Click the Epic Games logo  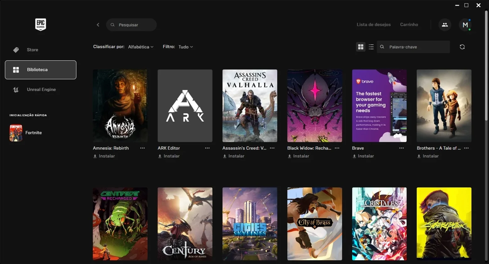click(40, 24)
